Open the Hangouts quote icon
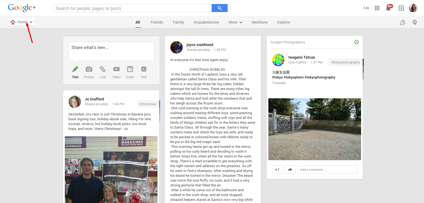Viewport: 424px width, 203px height. click(415, 22)
